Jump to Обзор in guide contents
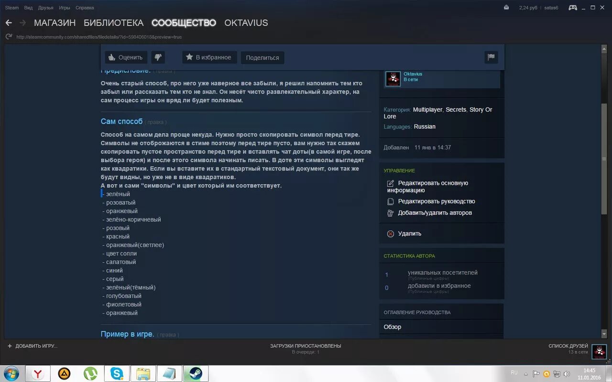612x382 pixels. [393, 327]
